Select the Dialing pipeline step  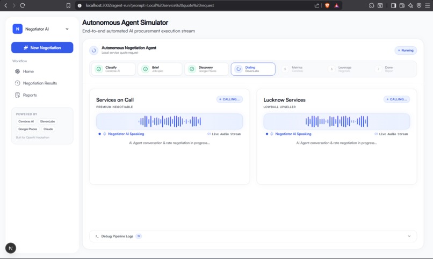[x=253, y=69]
